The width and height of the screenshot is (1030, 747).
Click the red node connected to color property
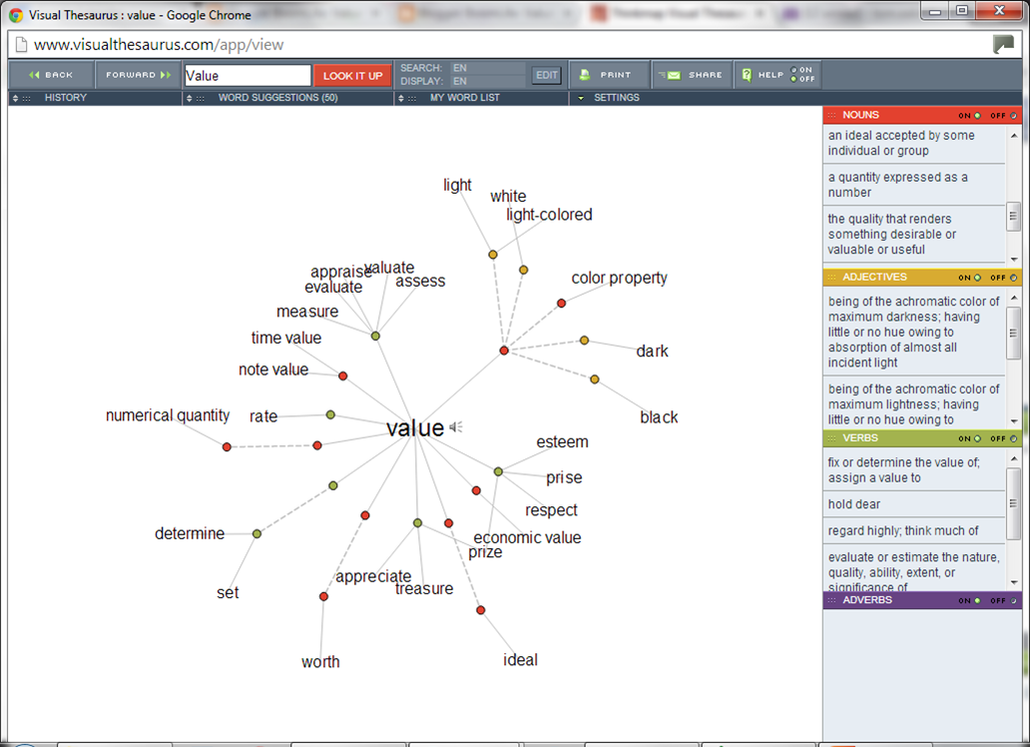(x=561, y=304)
